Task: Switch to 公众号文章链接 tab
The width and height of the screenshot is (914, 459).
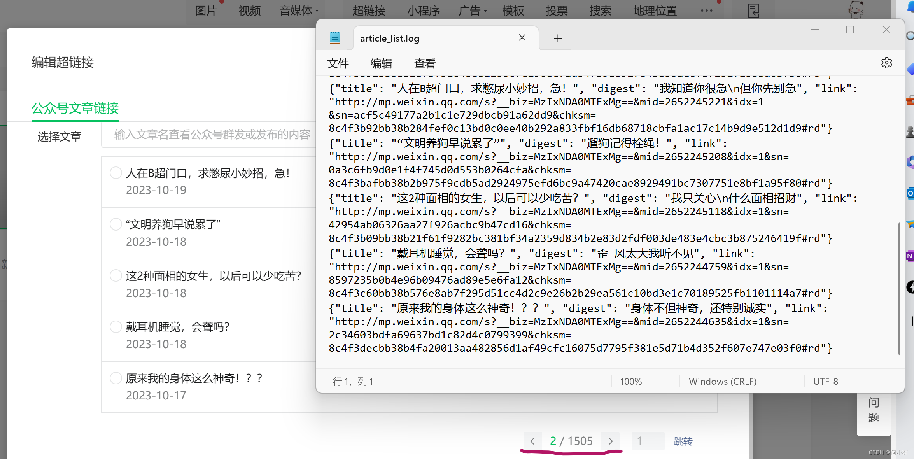Action: [x=75, y=108]
